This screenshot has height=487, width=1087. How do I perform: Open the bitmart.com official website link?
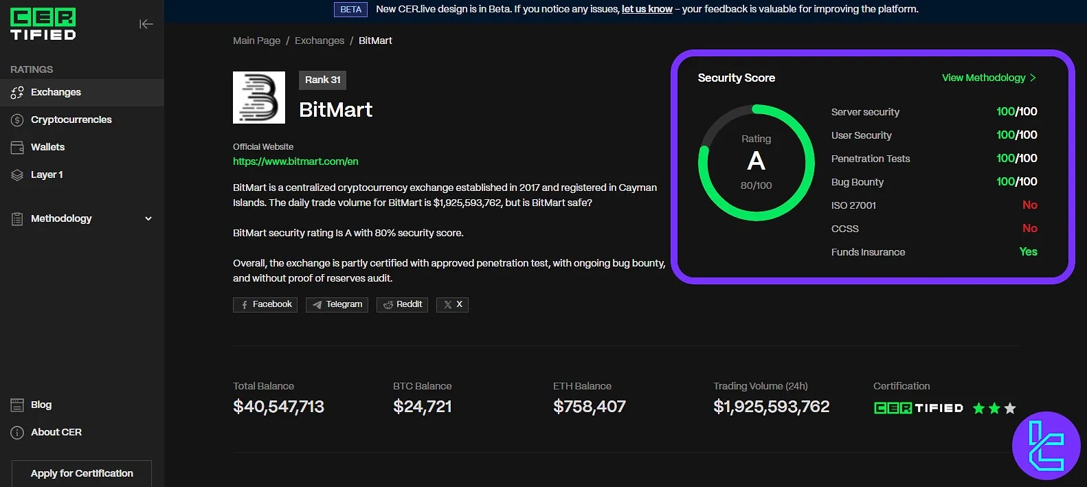point(295,161)
